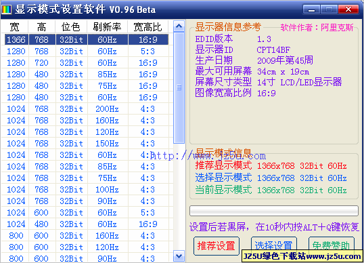This screenshot has height=263, width=364.
Task: Click the 选择设置 button
Action: pyautogui.click(x=274, y=246)
